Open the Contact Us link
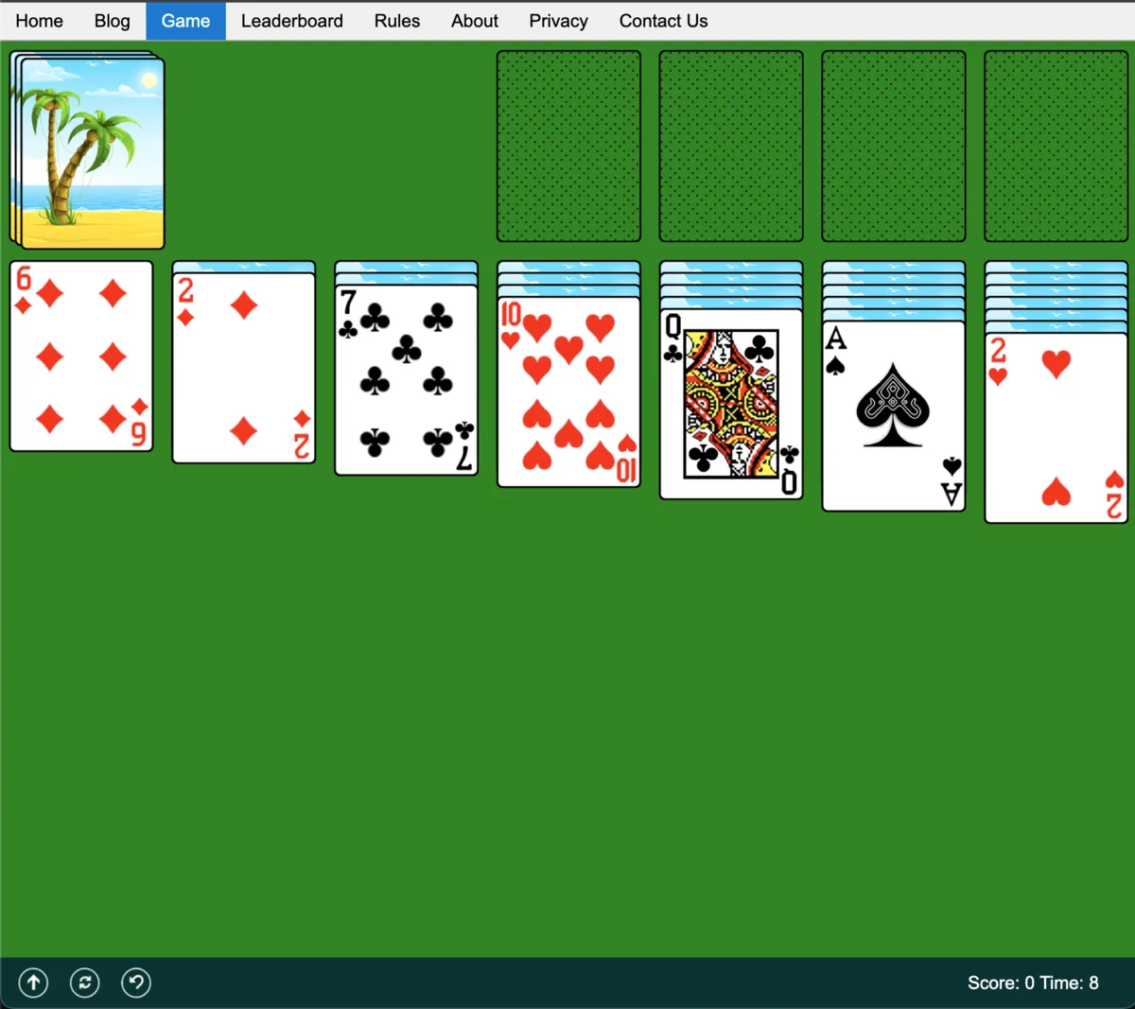Screen dimensions: 1135x1009 663,21
